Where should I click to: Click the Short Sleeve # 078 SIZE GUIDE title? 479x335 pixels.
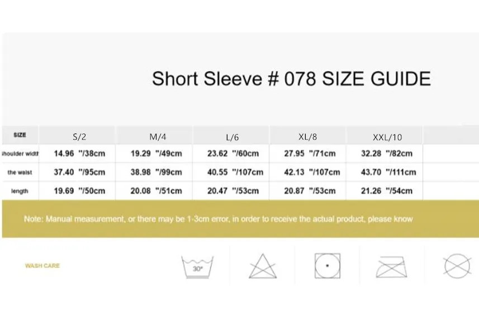tap(291, 79)
